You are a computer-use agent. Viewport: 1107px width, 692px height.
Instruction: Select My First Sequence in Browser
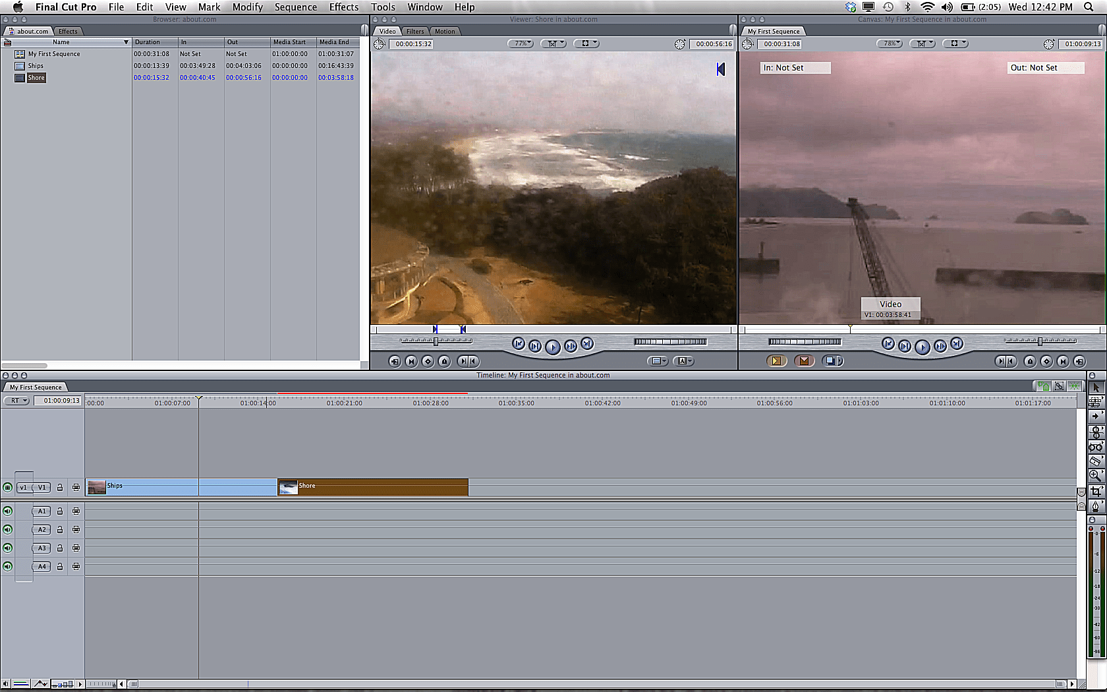click(54, 54)
